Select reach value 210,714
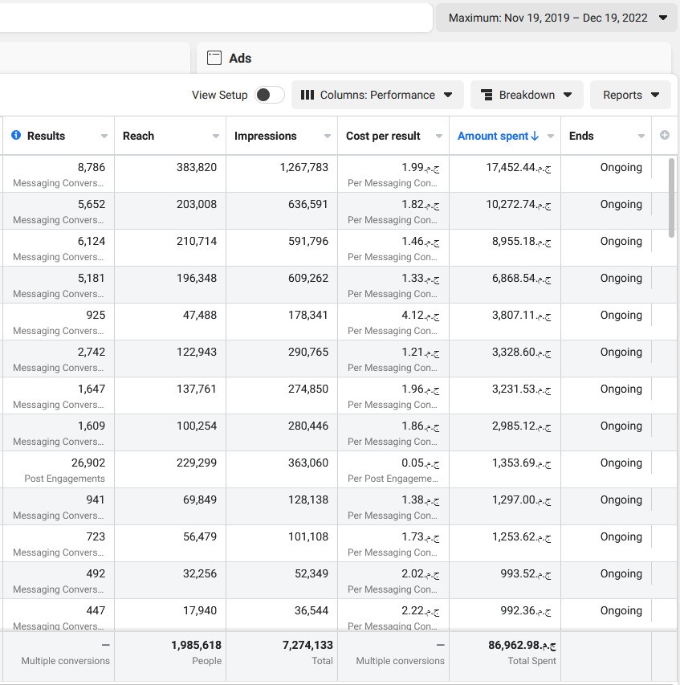This screenshot has width=680, height=685. pos(197,241)
